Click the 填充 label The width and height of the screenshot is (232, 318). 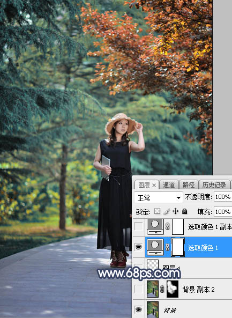[205, 212]
